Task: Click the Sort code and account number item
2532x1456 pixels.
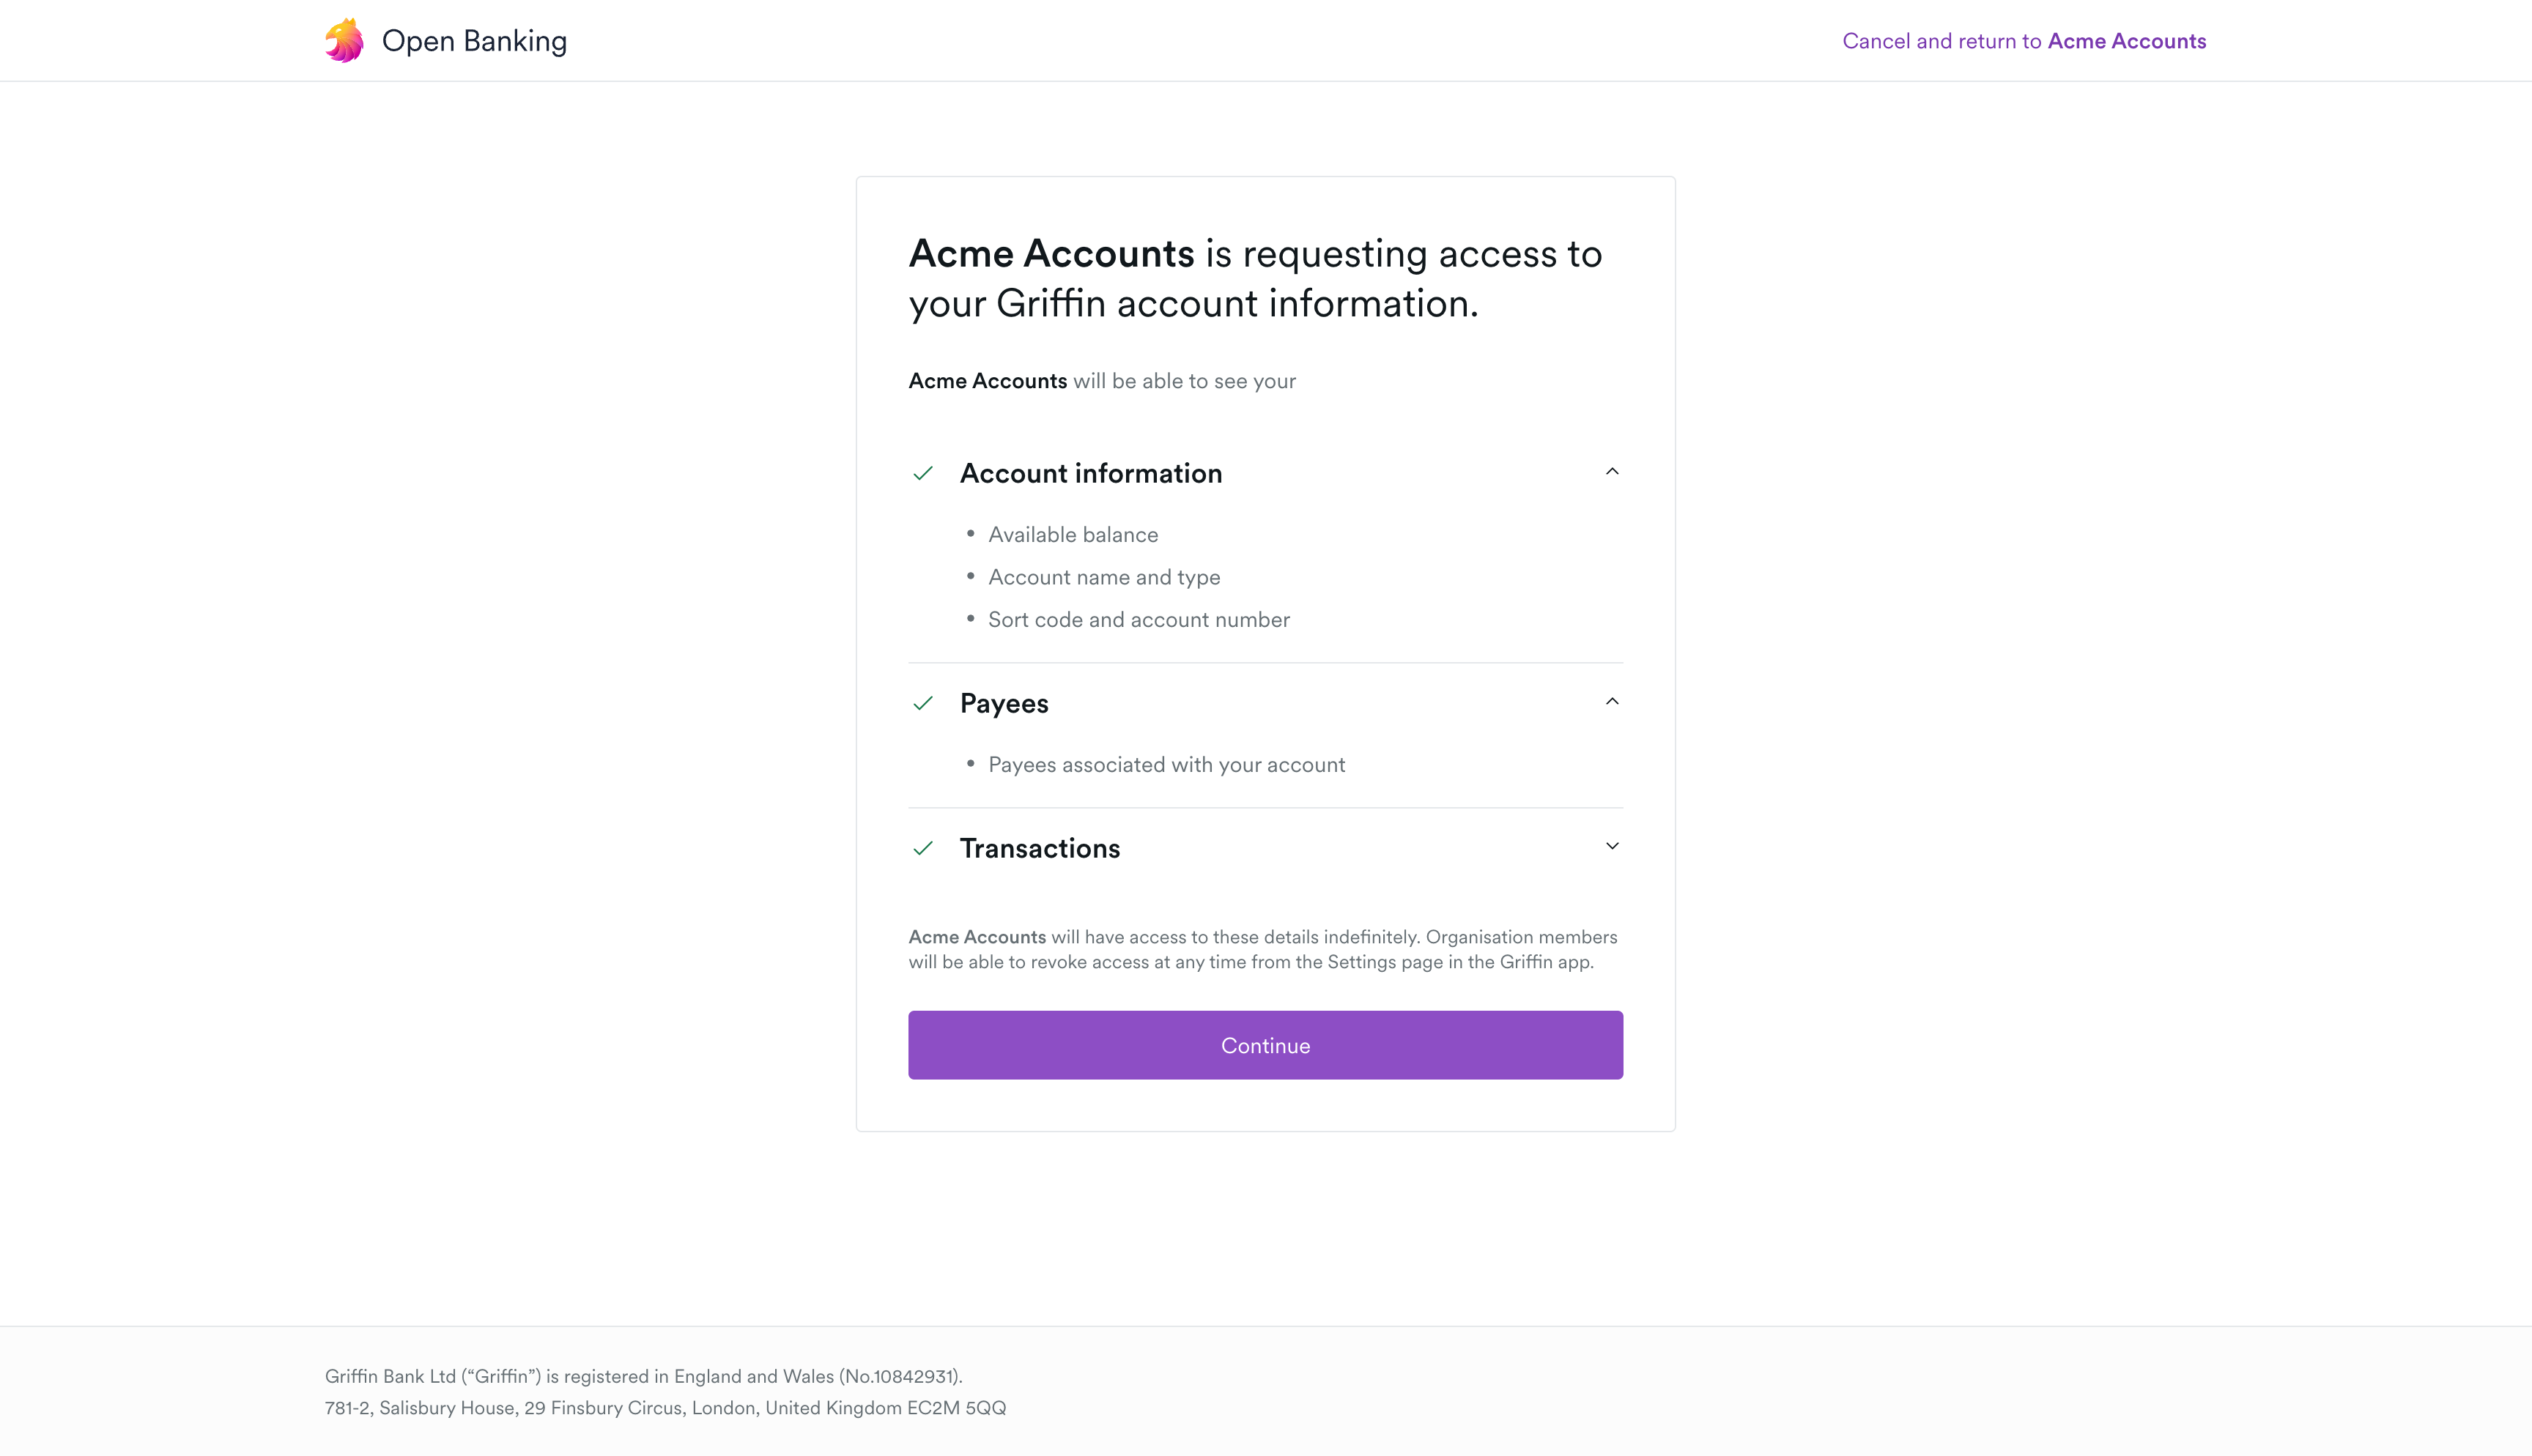Action: pyautogui.click(x=1139, y=620)
